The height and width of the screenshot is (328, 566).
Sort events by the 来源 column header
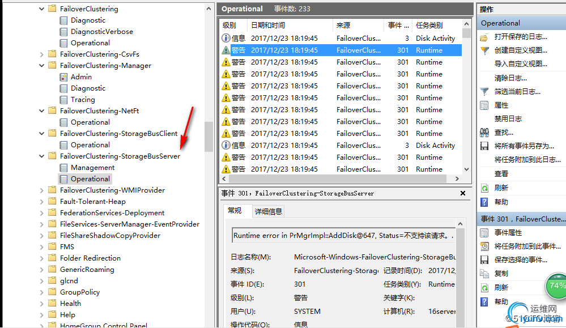[358, 25]
